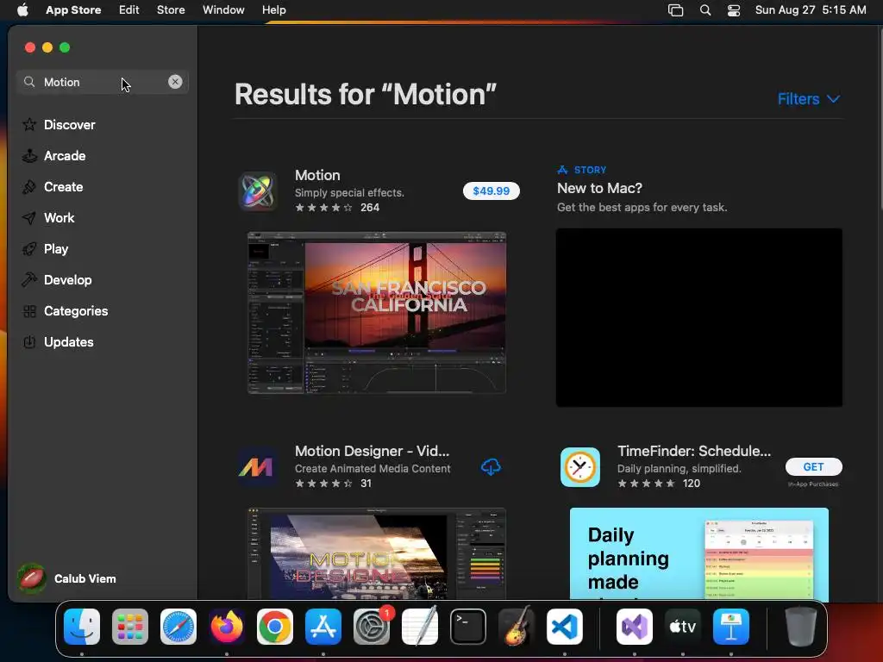Open Finder from the dock
Image resolution: width=883 pixels, height=662 pixels.
(82, 627)
